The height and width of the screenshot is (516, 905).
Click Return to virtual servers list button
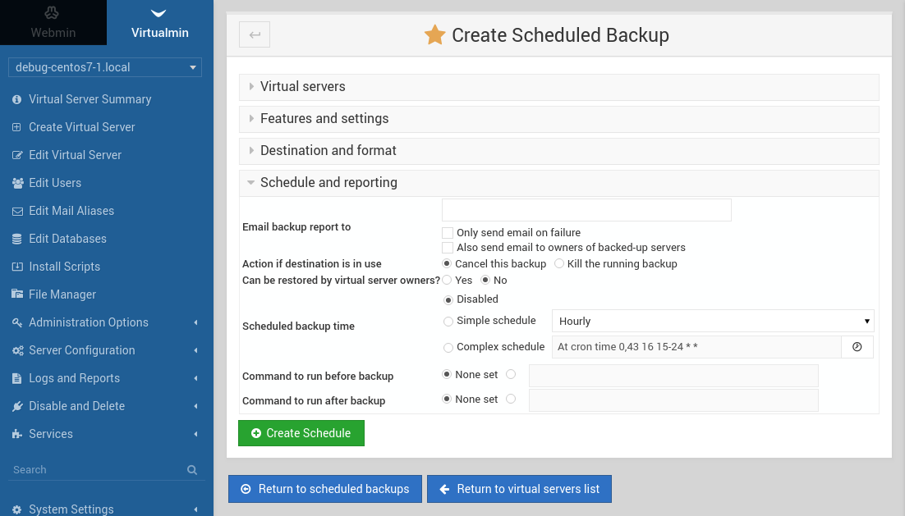pyautogui.click(x=520, y=489)
